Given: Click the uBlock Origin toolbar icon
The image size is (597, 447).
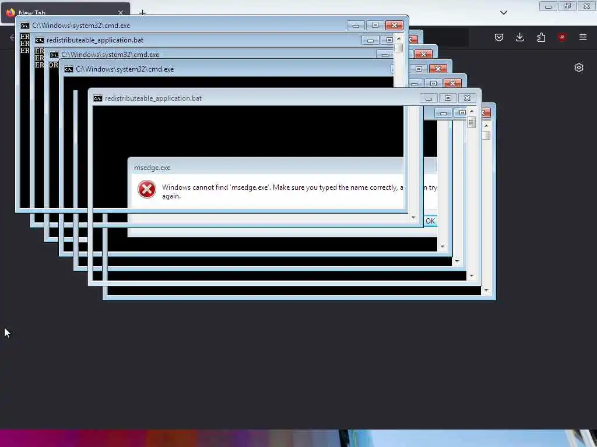Looking at the screenshot, I should 561,37.
